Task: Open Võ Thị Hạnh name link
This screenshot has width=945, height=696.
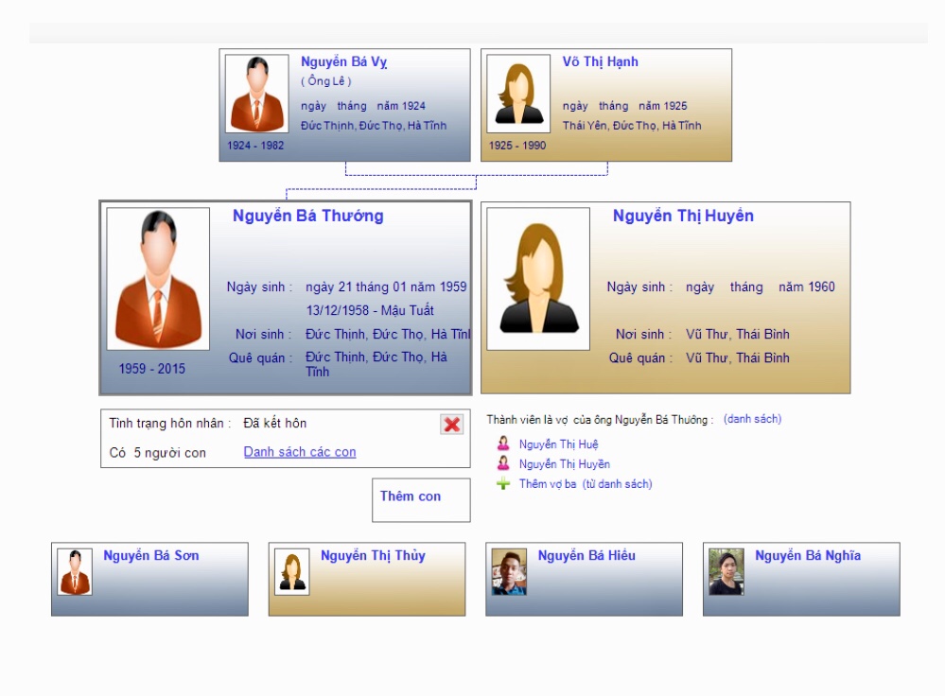Action: (601, 61)
